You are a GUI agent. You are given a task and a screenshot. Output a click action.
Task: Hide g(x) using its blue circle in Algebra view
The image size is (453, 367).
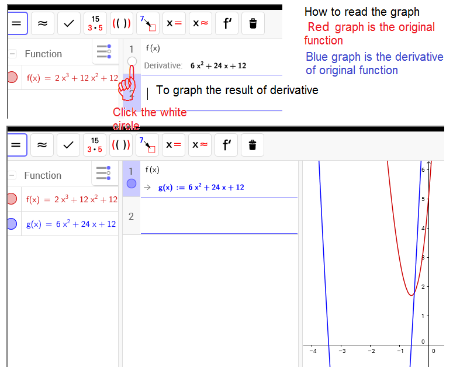[x=12, y=224]
